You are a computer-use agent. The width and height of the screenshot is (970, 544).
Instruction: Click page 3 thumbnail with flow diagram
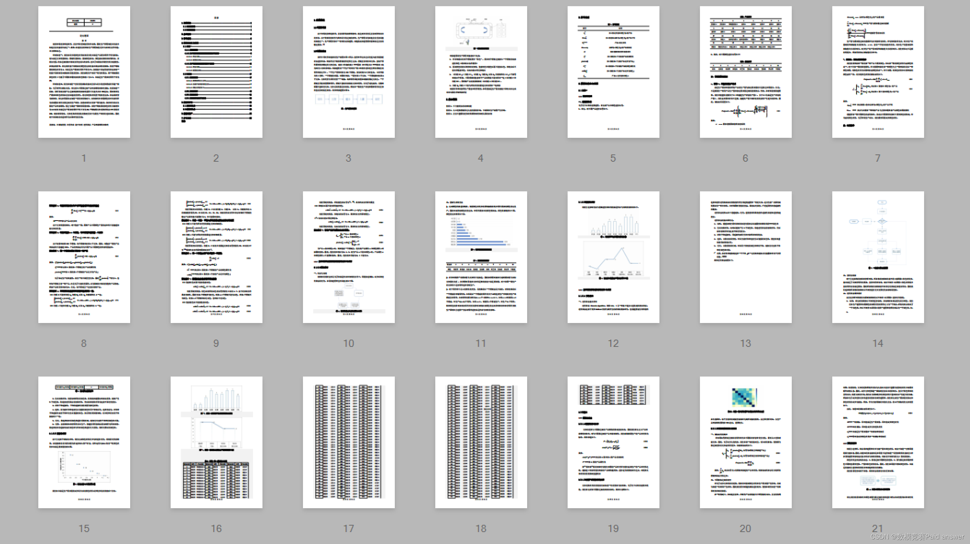tap(349, 72)
